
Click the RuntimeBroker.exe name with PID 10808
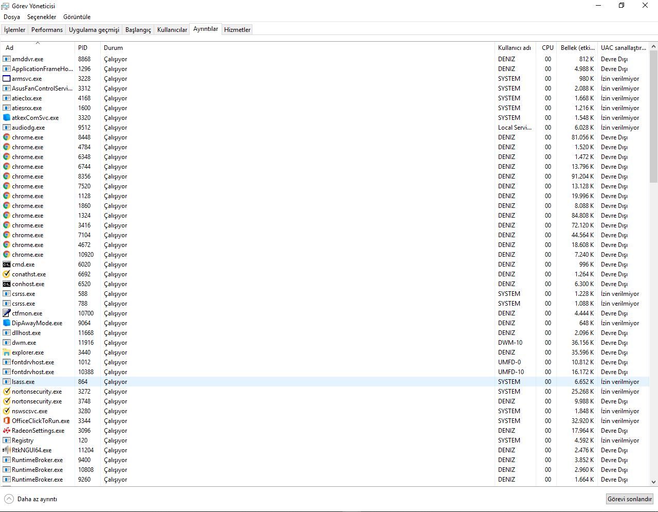tap(37, 470)
